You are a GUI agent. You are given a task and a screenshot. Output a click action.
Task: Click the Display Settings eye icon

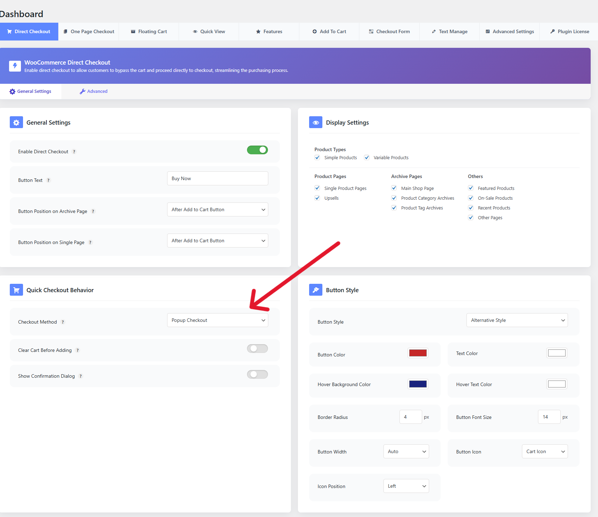click(316, 123)
